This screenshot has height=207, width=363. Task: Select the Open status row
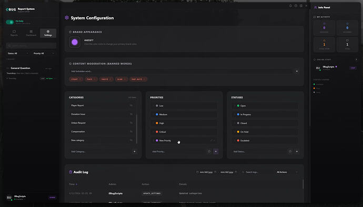(x=265, y=106)
